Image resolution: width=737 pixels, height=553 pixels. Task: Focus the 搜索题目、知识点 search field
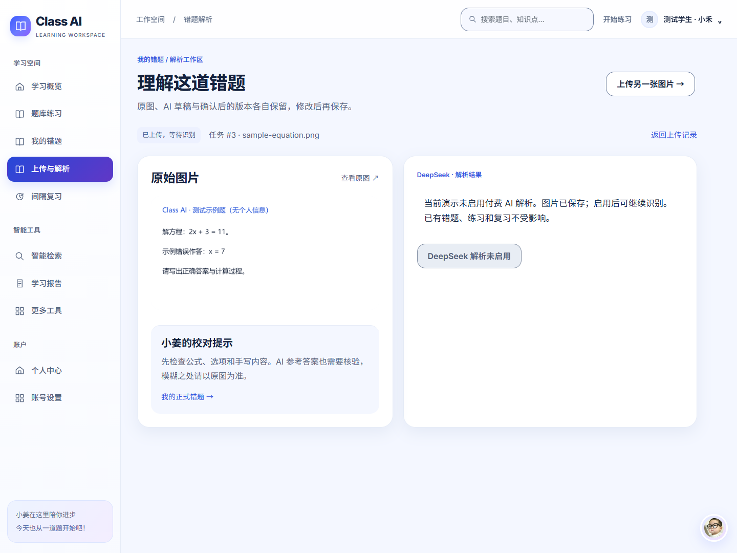tap(527, 19)
